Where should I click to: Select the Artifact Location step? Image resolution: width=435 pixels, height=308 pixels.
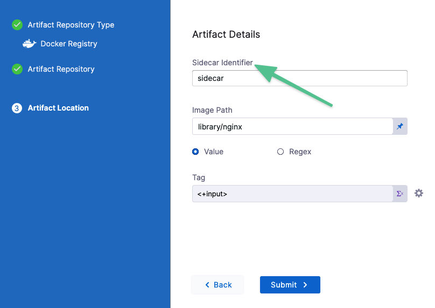tap(58, 108)
